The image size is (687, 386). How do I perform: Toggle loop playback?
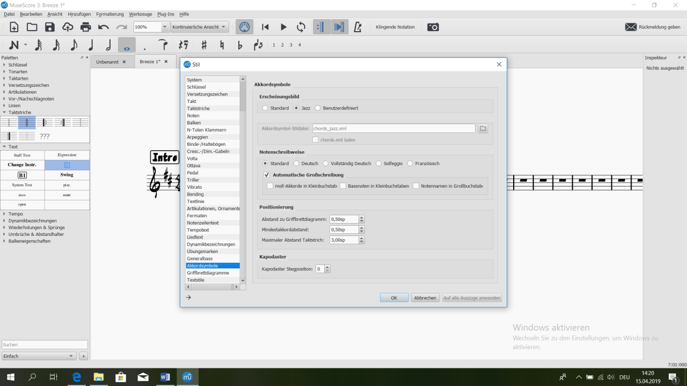point(301,27)
